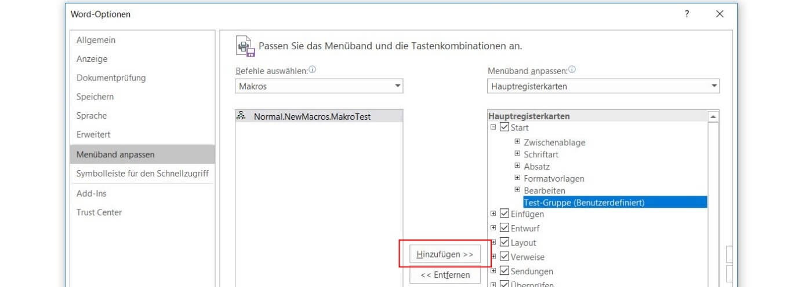802x287 pixels.
Task: Select the Absatz tree item
Action: (x=536, y=167)
